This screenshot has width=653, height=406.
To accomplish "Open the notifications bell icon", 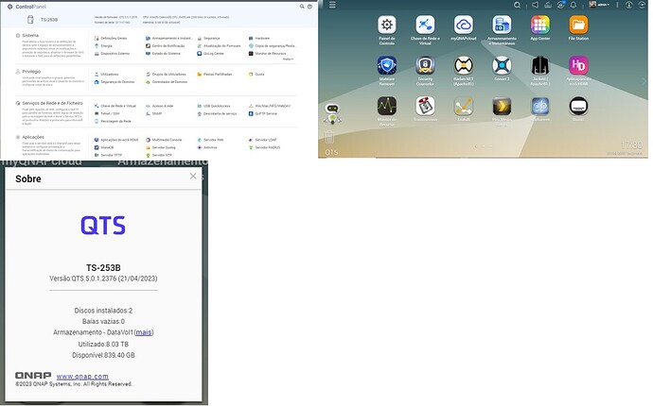I will (574, 5).
